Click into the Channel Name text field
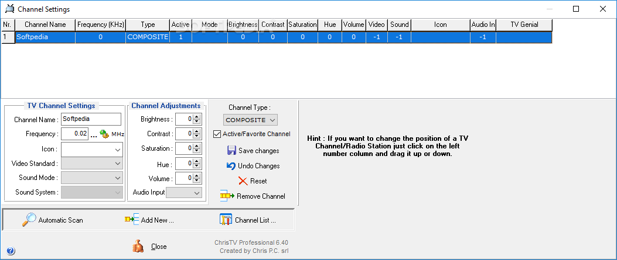This screenshot has width=617, height=260. point(91,119)
